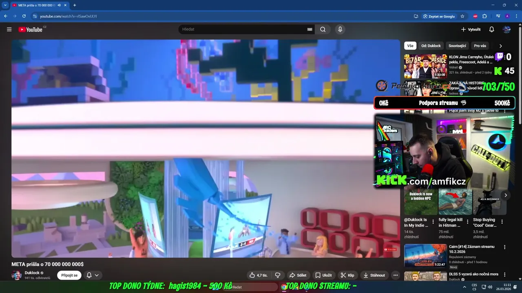The image size is (522, 293).
Task: Open the Chrome profile avatar A
Action: point(507,16)
